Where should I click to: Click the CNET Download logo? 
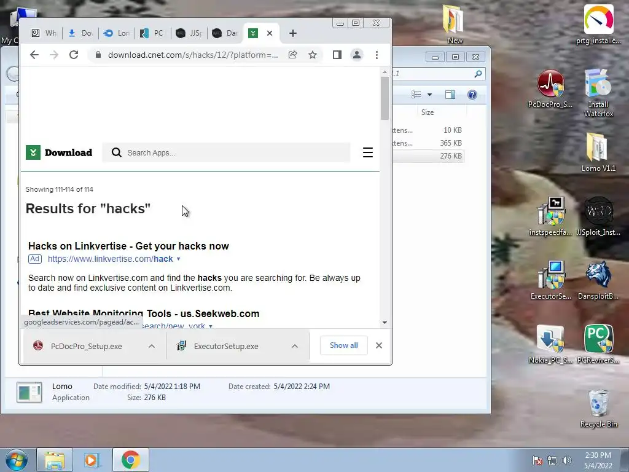click(x=59, y=152)
